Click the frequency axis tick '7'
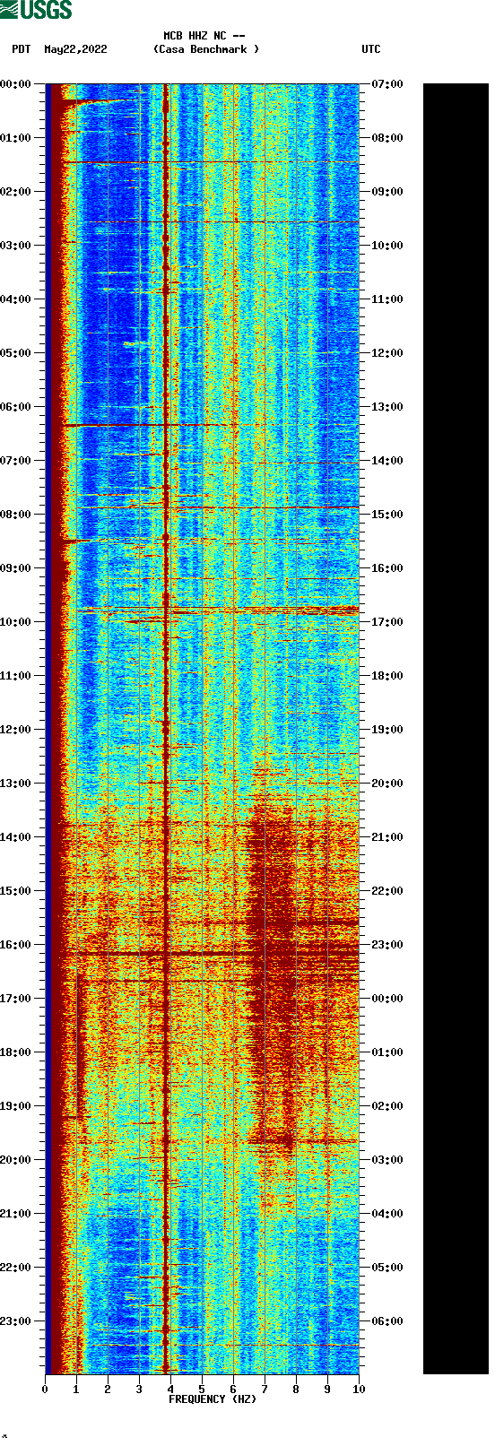 coord(265,1390)
